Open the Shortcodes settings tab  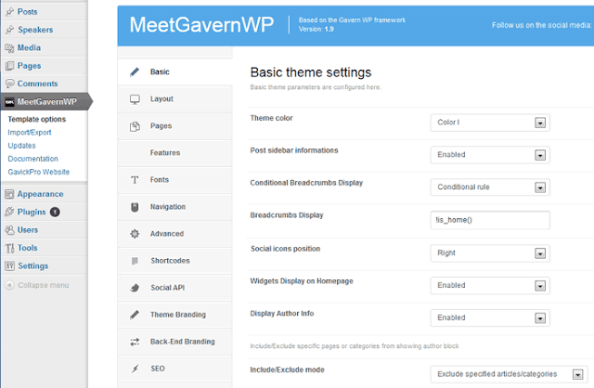(169, 260)
